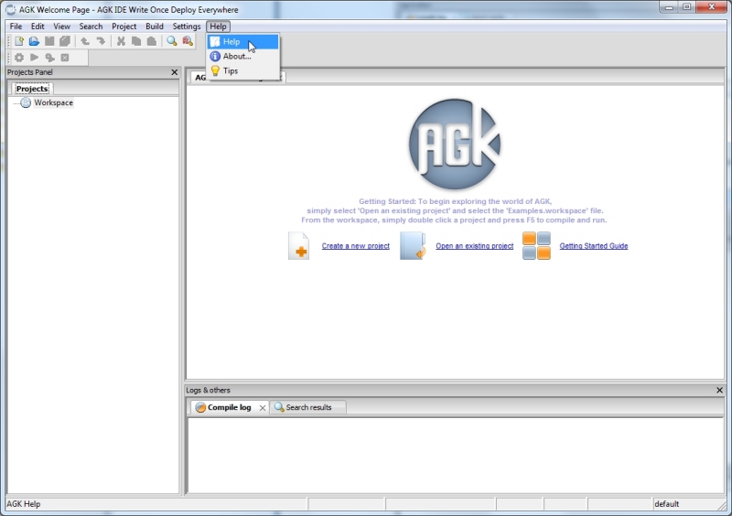This screenshot has height=516, width=732.
Task: Choose About... in Help dropdown
Action: click(242, 56)
